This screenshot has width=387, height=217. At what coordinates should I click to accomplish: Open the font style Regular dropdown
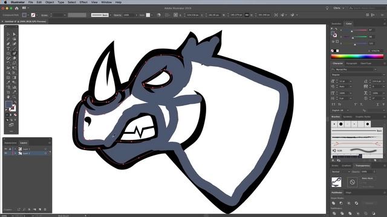pos(384,75)
